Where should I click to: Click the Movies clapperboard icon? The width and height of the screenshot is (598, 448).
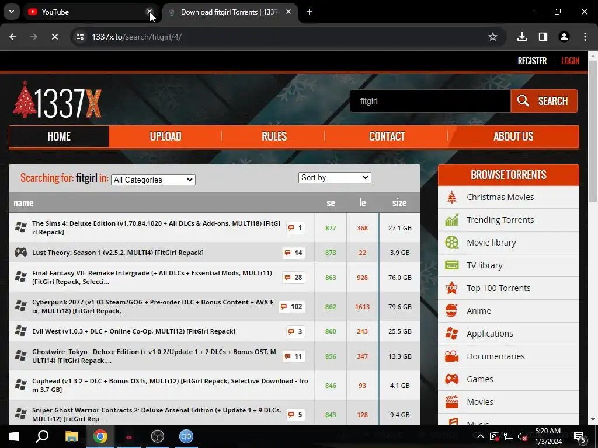coord(452,401)
